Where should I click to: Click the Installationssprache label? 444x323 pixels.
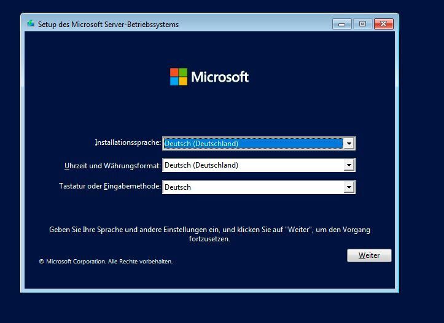click(x=128, y=142)
